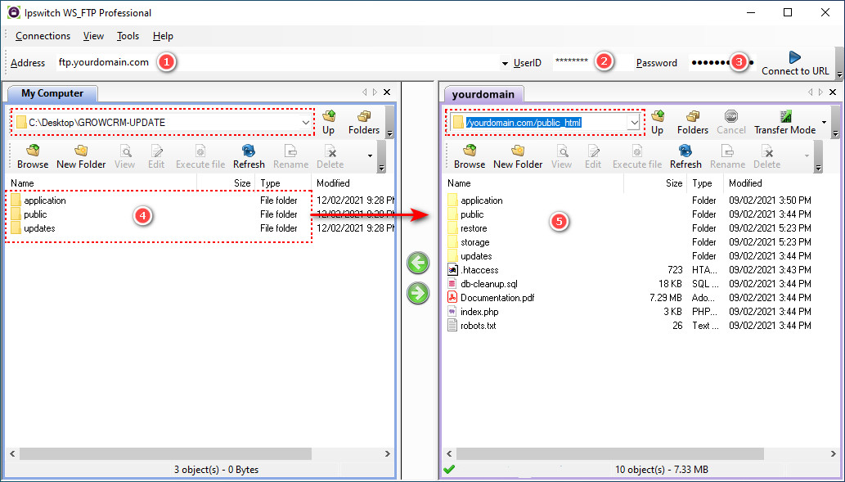Viewport: 845px width, 482px height.
Task: Create New Folder in My Computer pane
Action: click(81, 157)
